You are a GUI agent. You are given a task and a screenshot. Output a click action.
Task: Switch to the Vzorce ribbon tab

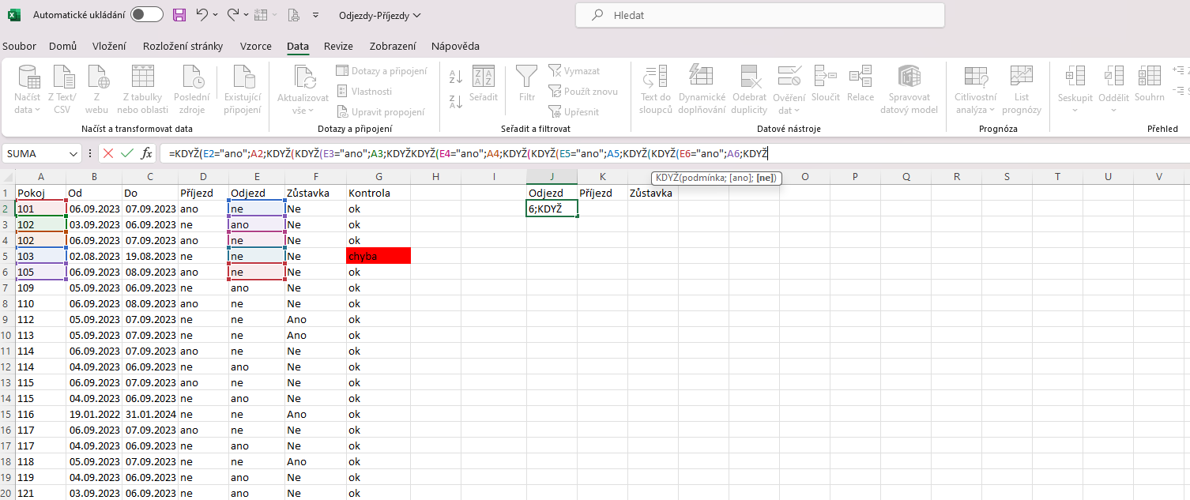tap(255, 46)
